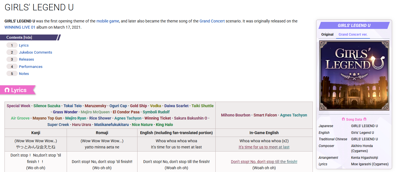Open the Rice Shower character link

[x=100, y=118]
